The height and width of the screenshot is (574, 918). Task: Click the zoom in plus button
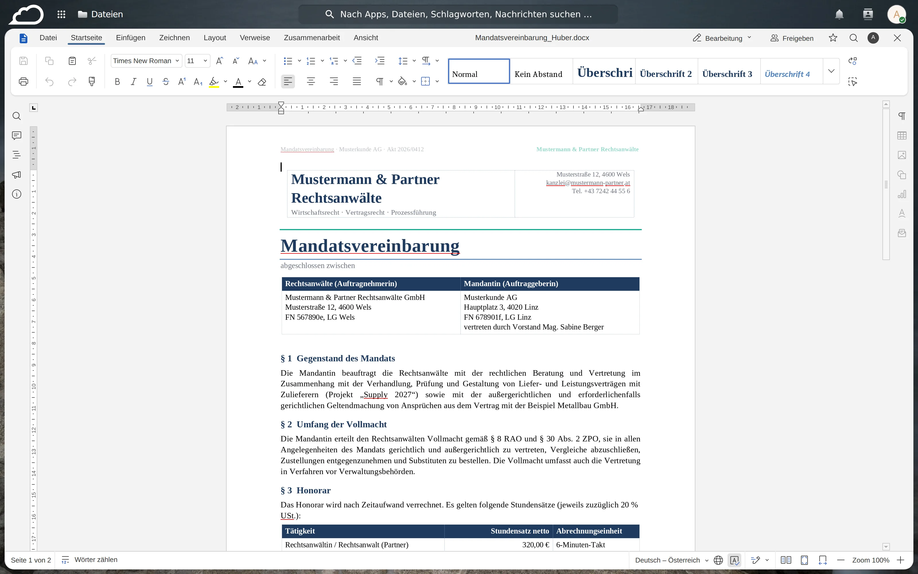pos(901,560)
